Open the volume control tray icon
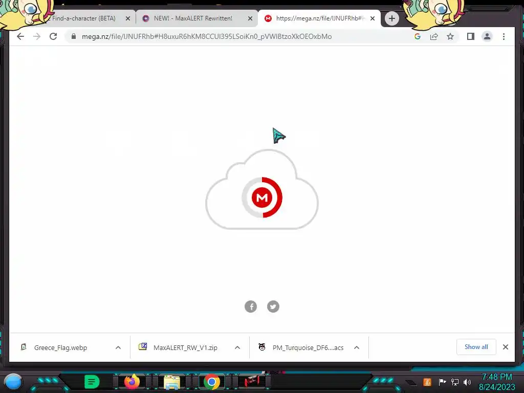Viewport: 524px width, 393px height. 467,382
